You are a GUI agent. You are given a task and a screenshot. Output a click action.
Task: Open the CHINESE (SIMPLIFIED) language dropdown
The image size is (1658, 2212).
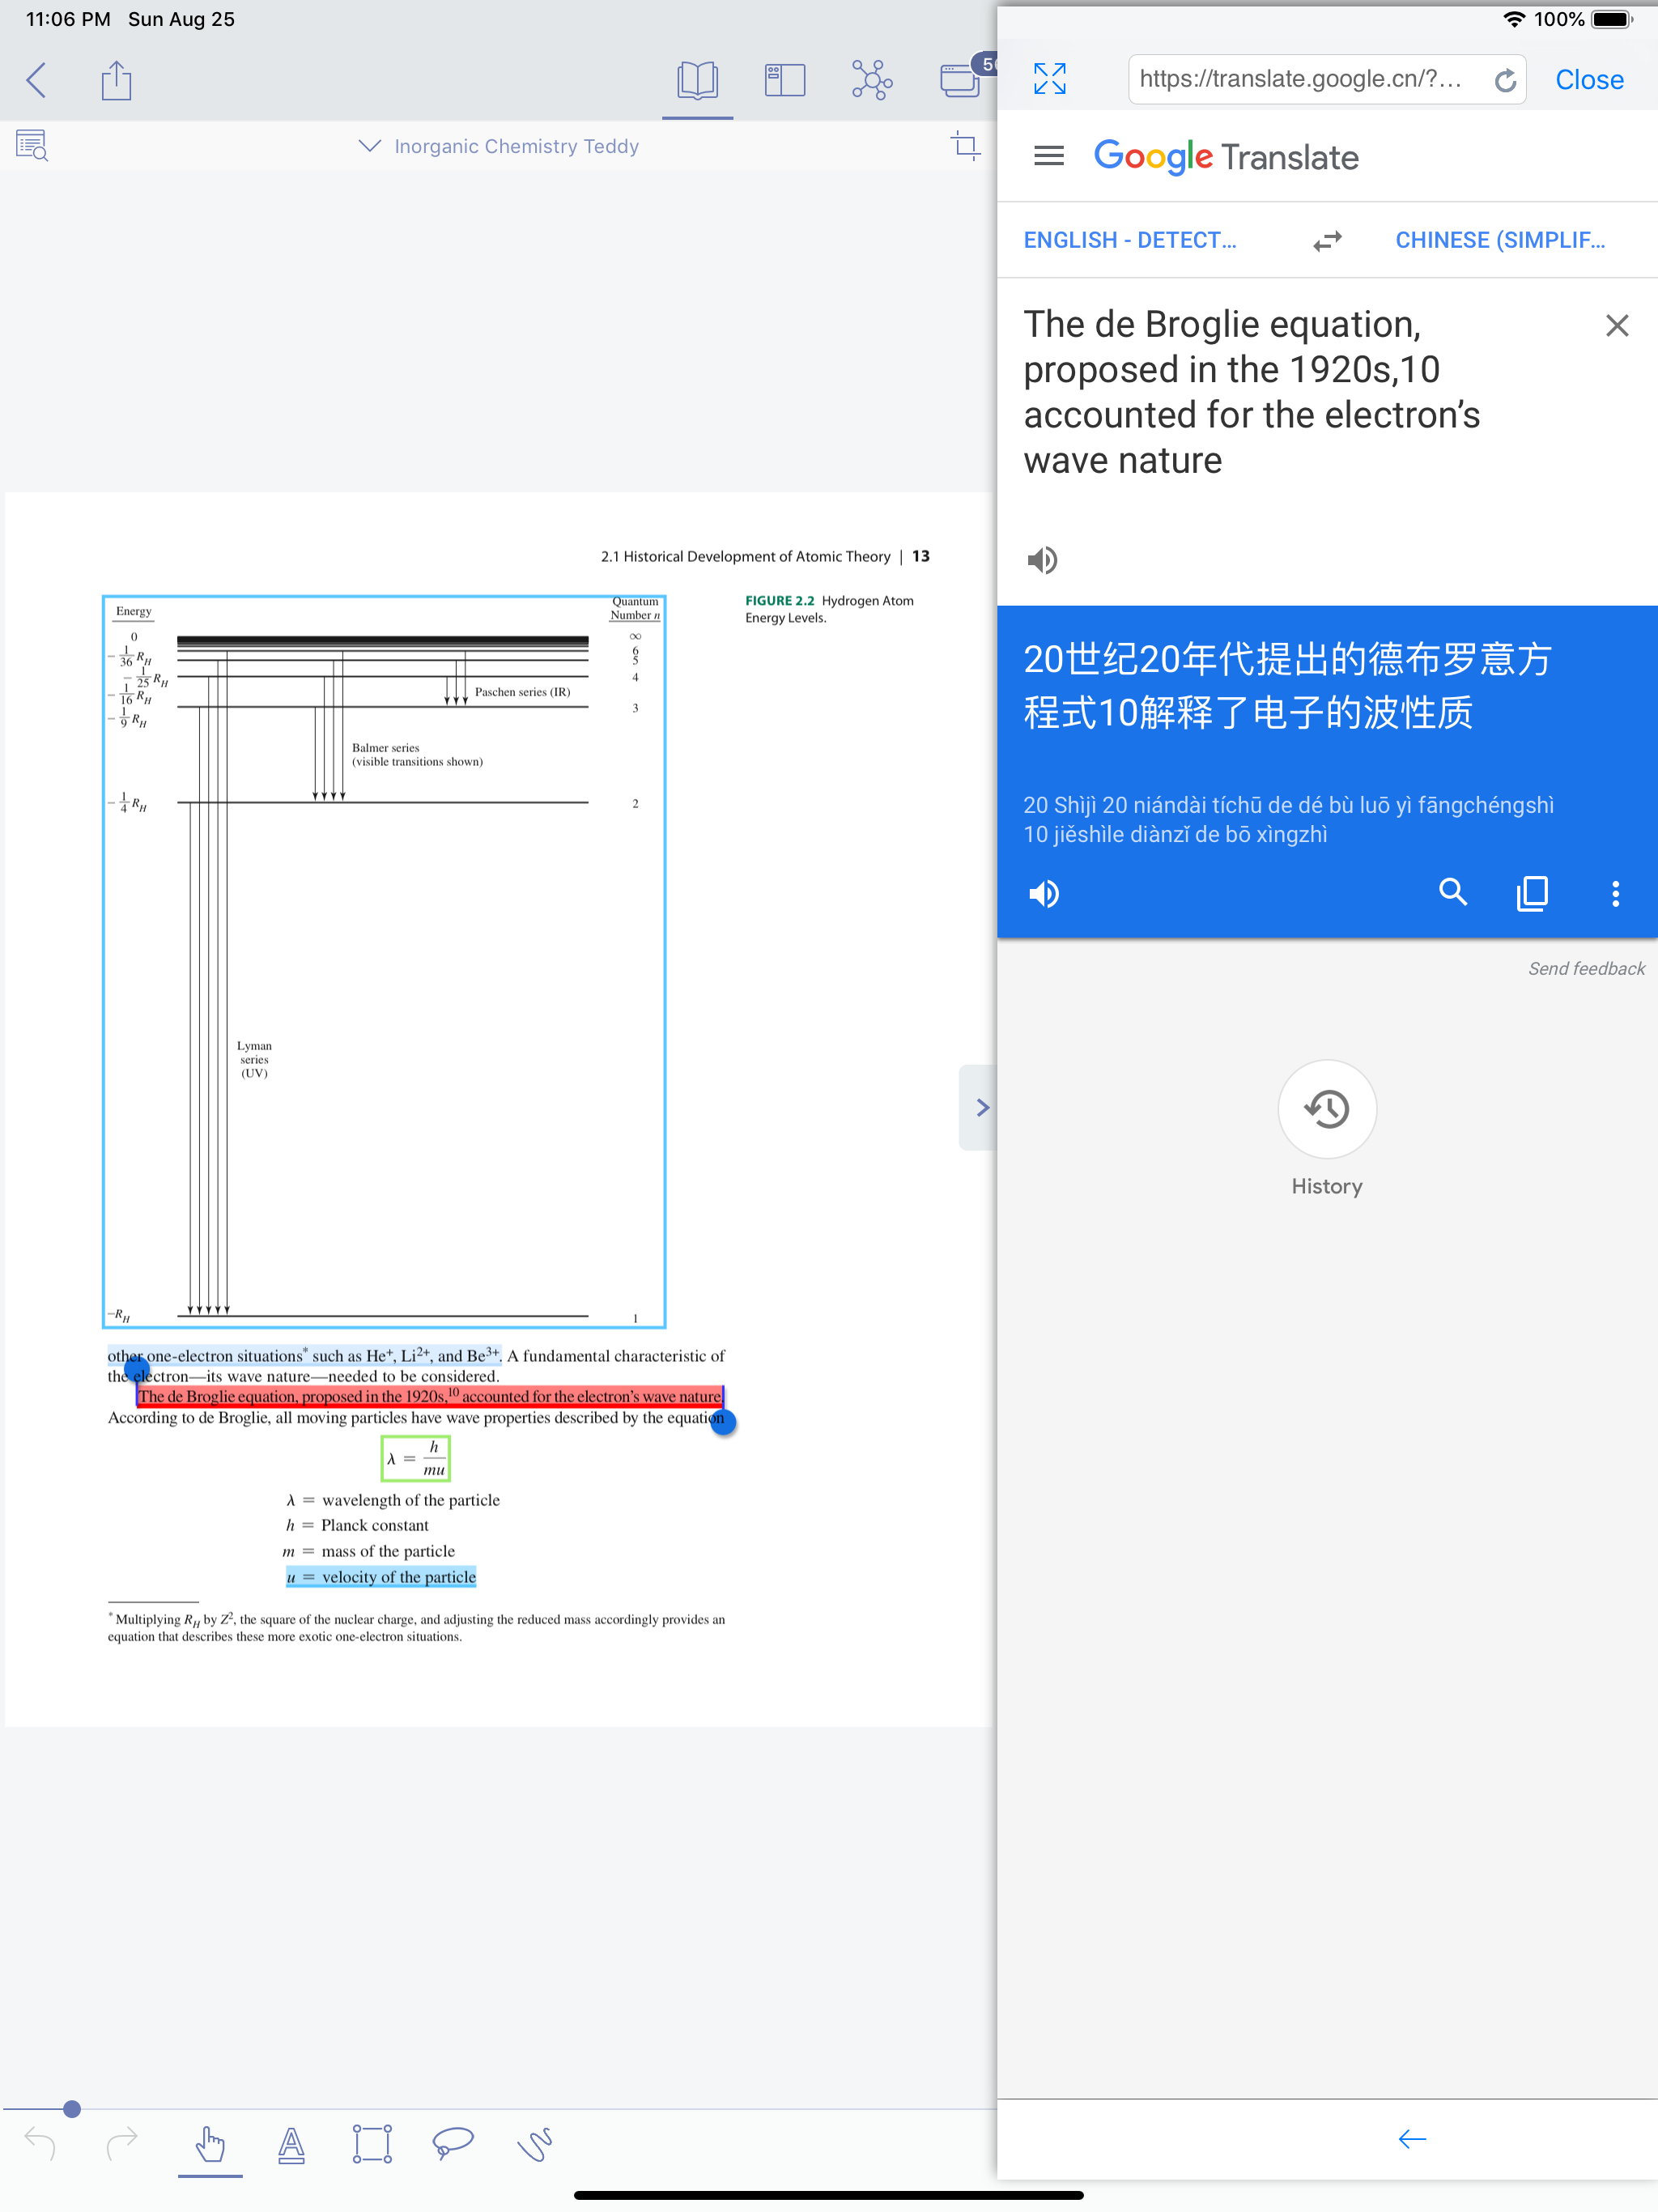point(1502,240)
